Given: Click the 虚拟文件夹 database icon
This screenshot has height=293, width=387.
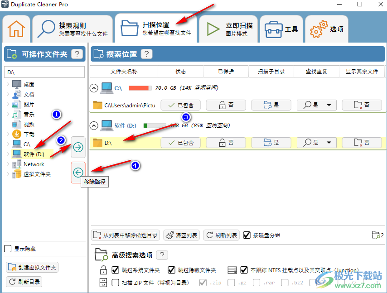Looking at the screenshot, I should coord(17,174).
